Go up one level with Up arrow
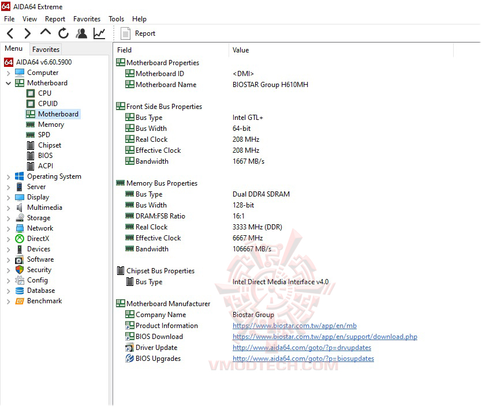The image size is (482, 407). point(46,32)
